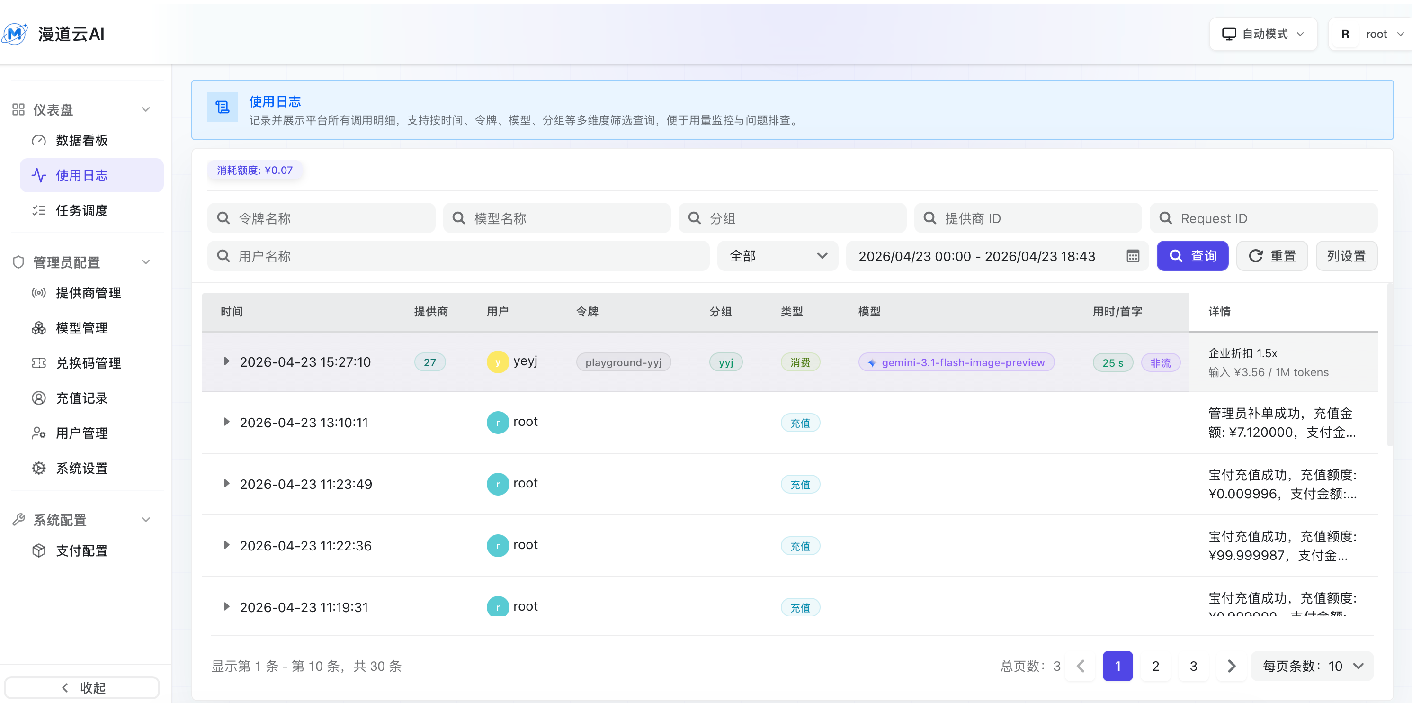The width and height of the screenshot is (1412, 703).
Task: Go to next page arrow
Action: (1232, 666)
